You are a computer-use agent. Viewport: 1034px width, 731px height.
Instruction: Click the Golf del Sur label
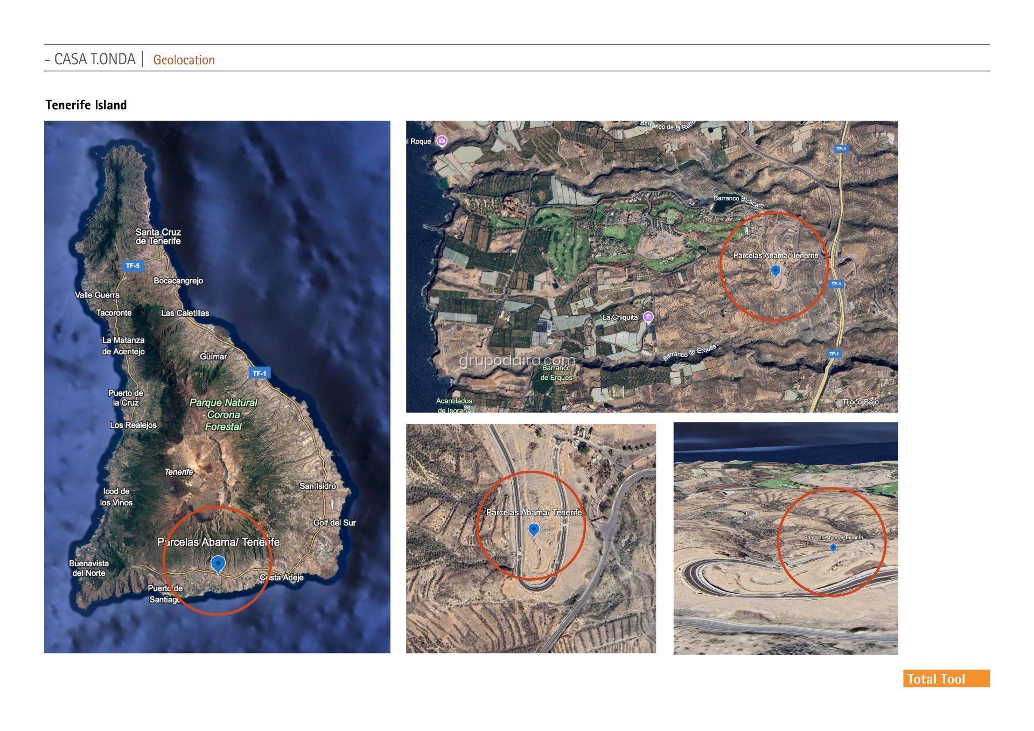[334, 523]
